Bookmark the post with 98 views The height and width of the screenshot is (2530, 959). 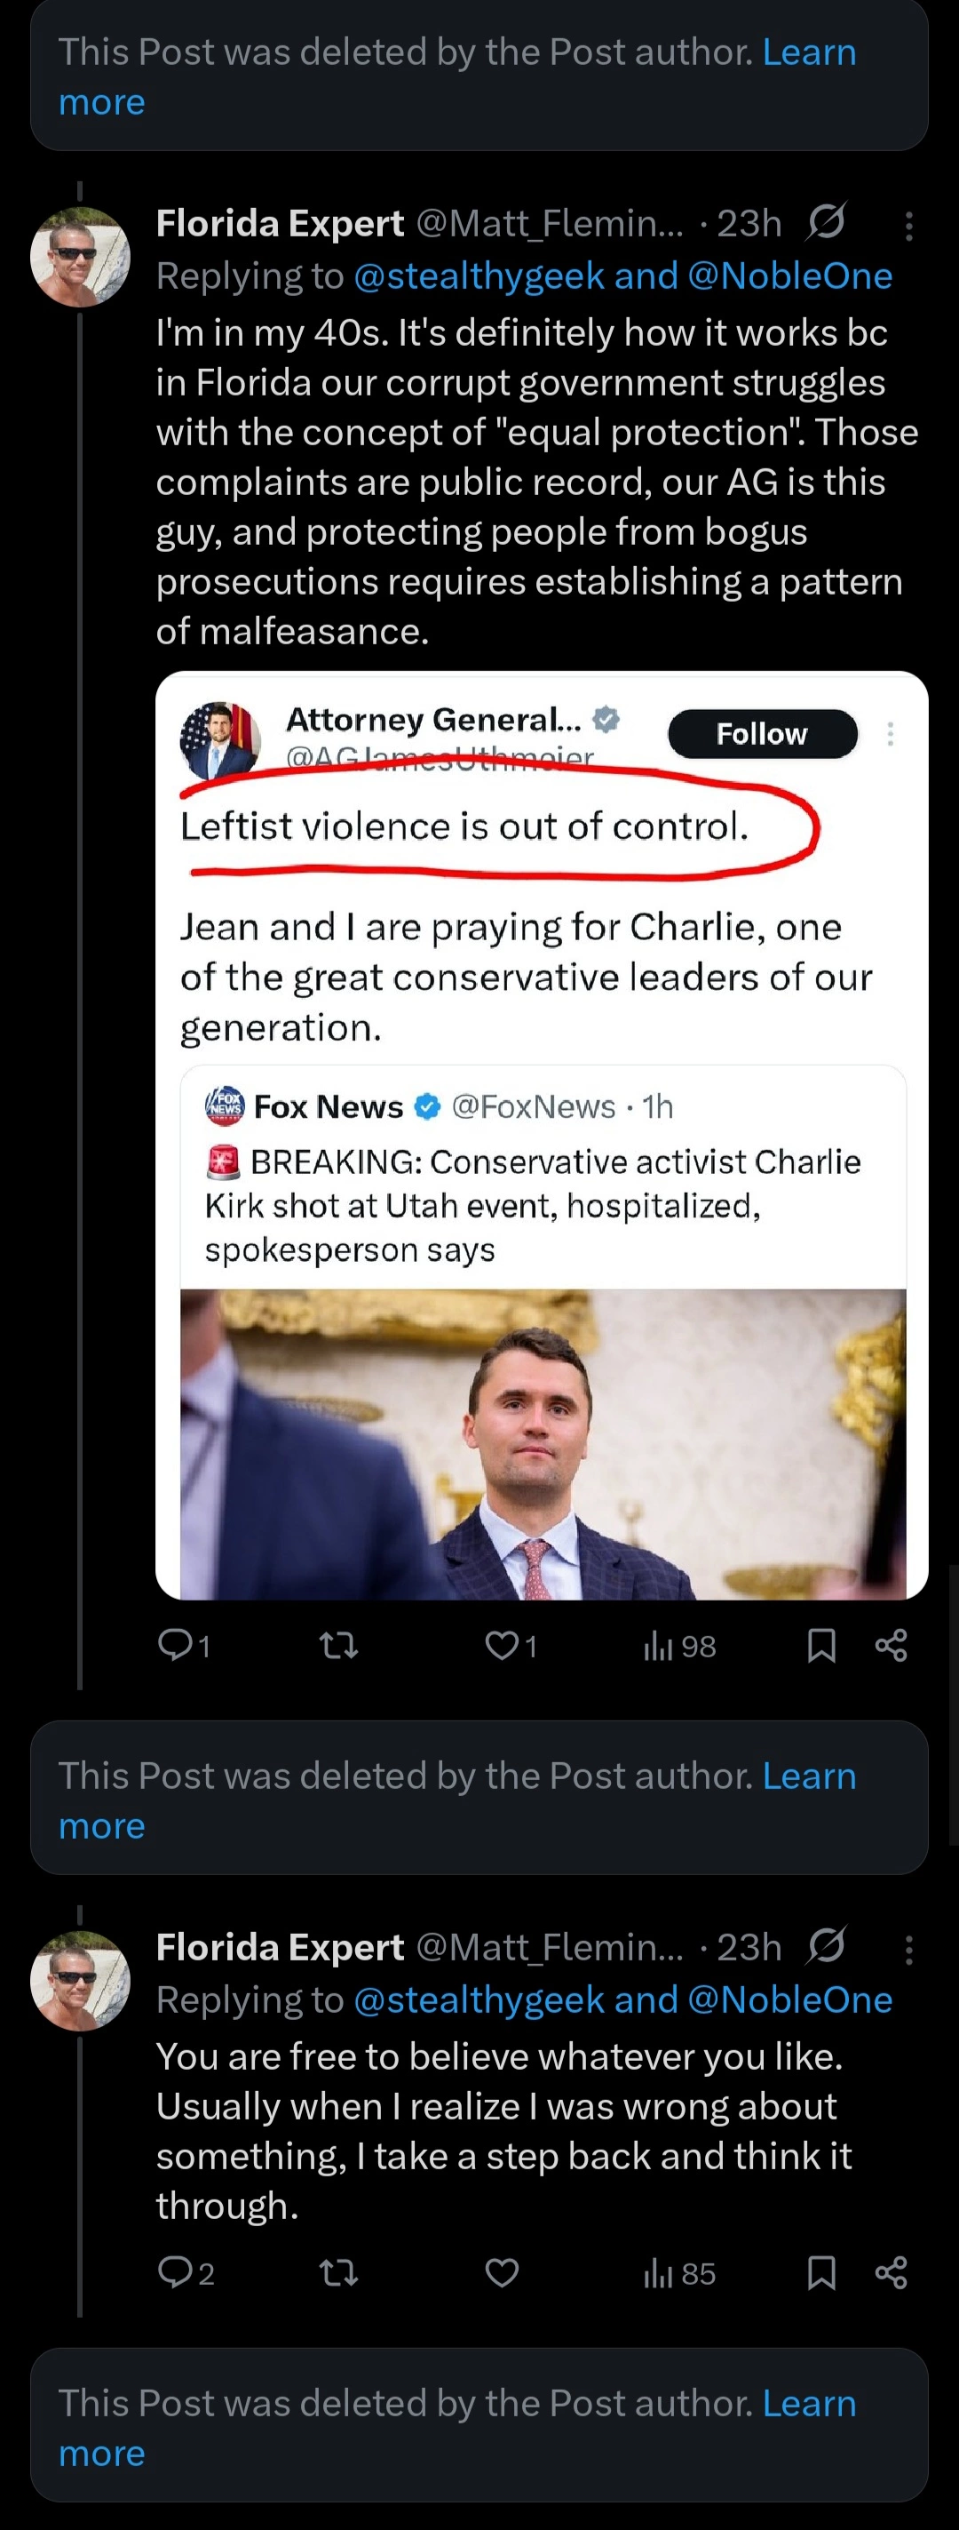[820, 1645]
